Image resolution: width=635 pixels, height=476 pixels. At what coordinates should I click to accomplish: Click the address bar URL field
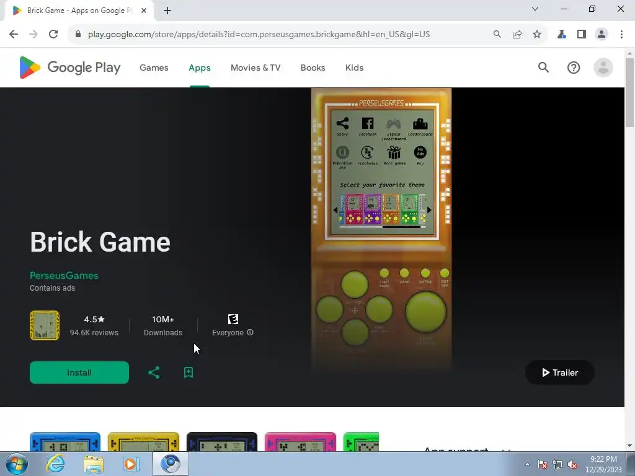tap(259, 34)
